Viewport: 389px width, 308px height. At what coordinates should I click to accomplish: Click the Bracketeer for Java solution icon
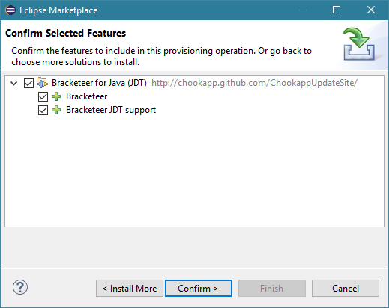pyautogui.click(x=42, y=83)
